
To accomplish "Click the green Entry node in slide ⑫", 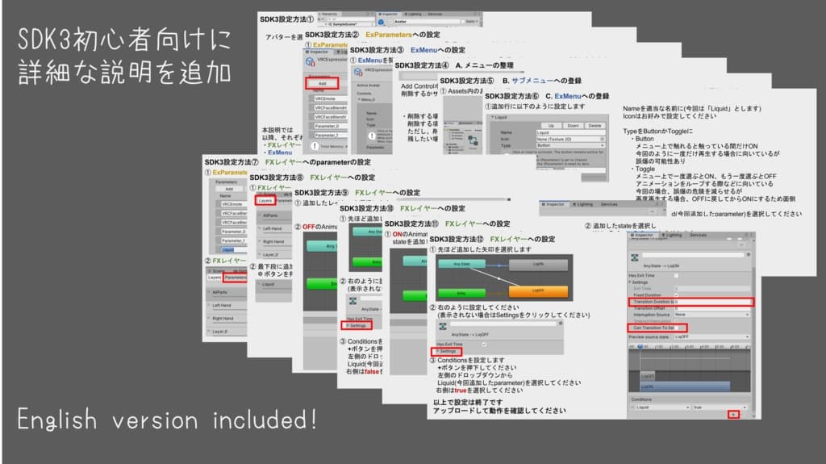I will pos(461,292).
